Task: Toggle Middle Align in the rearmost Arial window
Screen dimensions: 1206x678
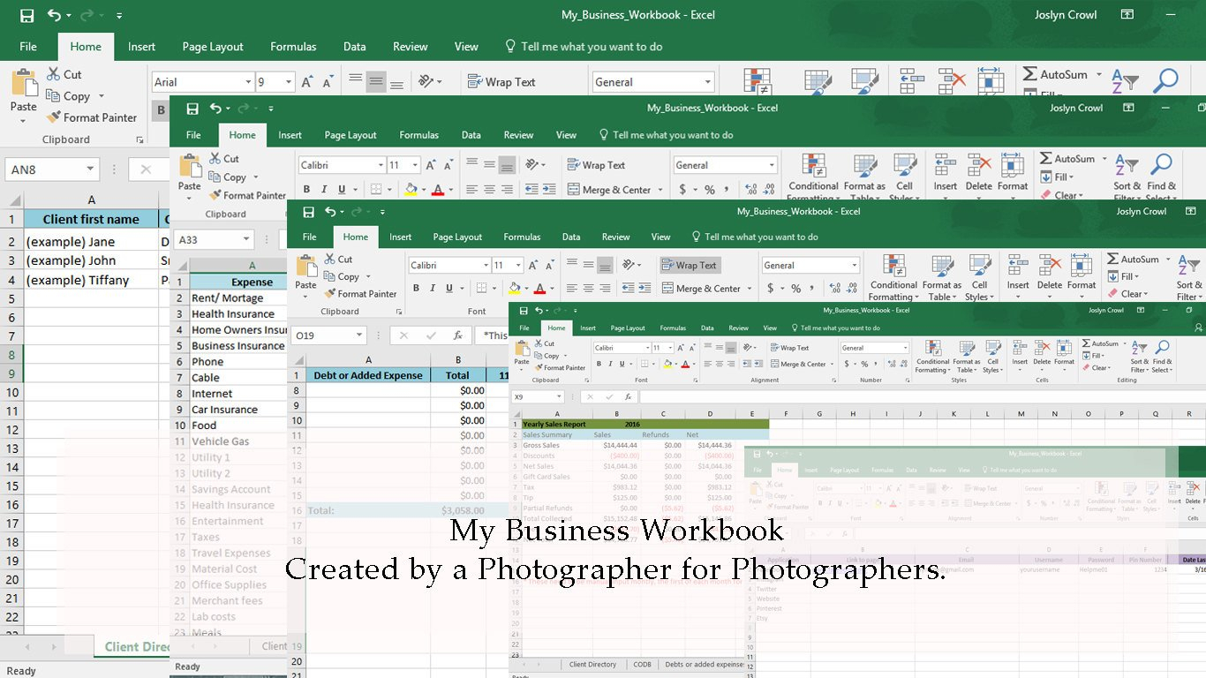Action: click(x=376, y=82)
